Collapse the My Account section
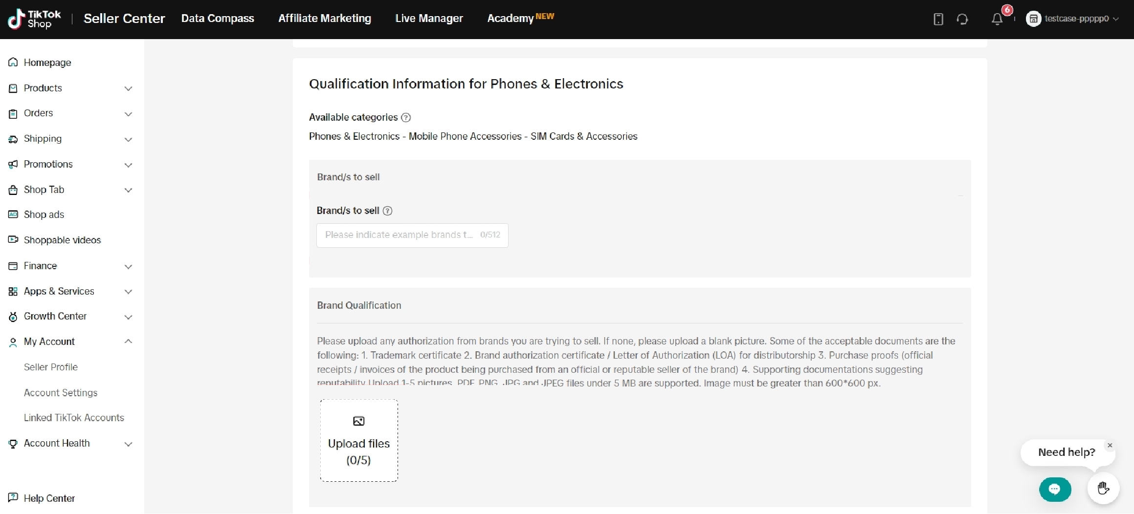Screen dimensions: 1134x514 coord(128,342)
